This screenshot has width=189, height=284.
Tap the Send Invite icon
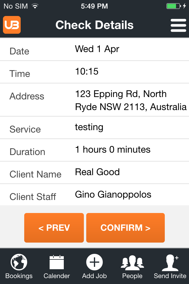[170, 262]
